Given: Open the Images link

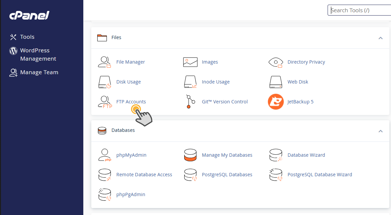Looking at the screenshot, I should 210,62.
